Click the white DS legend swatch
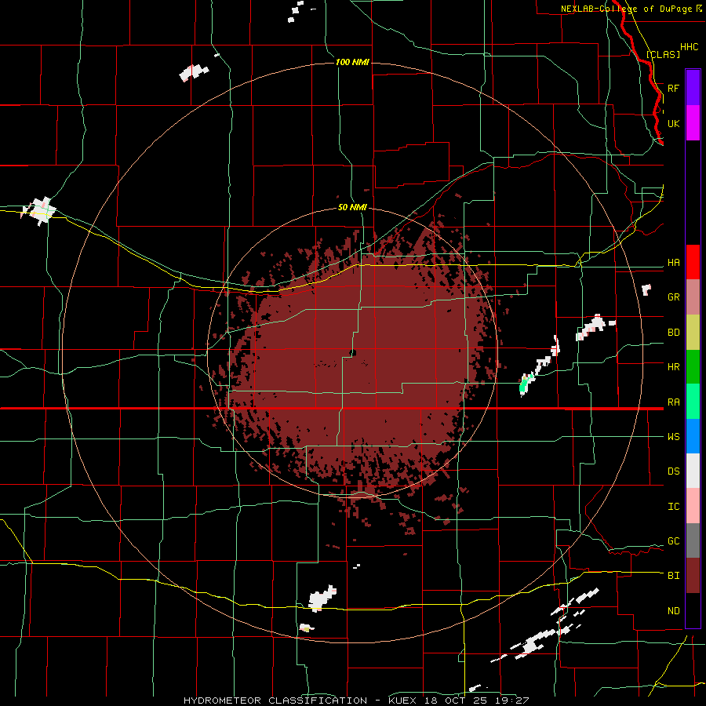 (x=693, y=471)
